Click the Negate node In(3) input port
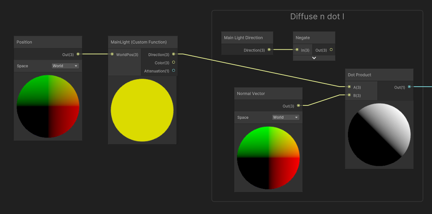Image resolution: width=432 pixels, height=214 pixels. (x=297, y=50)
